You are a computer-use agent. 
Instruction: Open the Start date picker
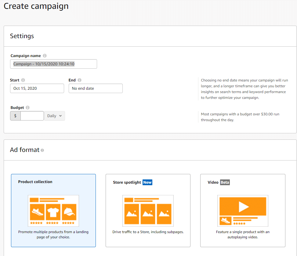click(x=37, y=88)
